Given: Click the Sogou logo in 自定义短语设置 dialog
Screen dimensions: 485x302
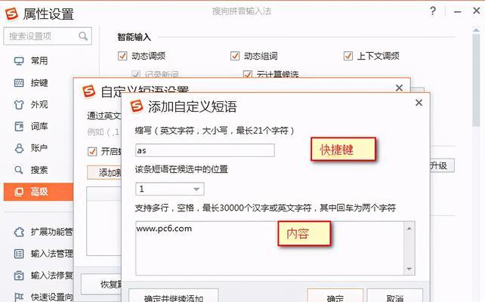Looking at the screenshot, I should (x=89, y=91).
